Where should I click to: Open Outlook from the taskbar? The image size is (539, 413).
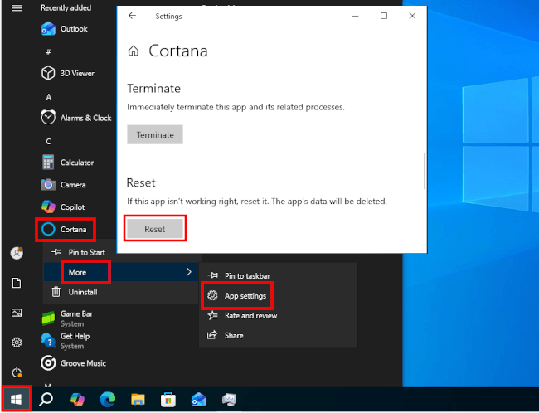tap(198, 400)
